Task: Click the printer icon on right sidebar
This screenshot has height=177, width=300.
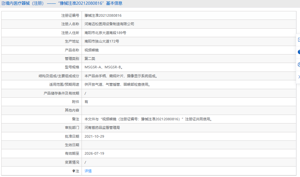Action: coord(299,65)
